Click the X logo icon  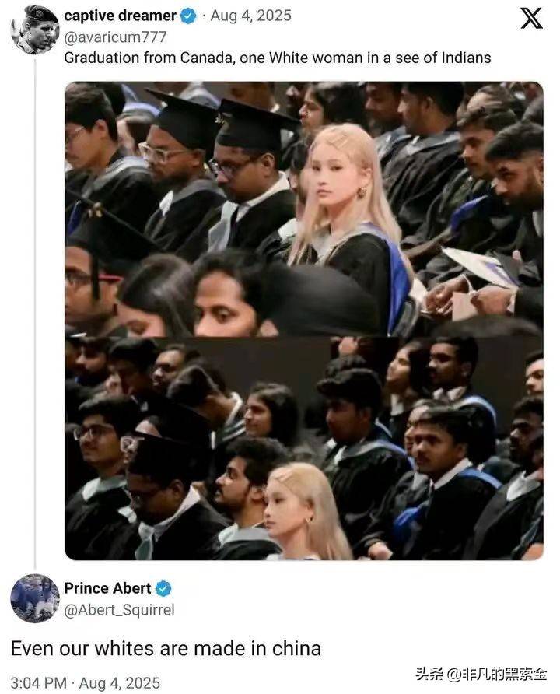point(530,18)
